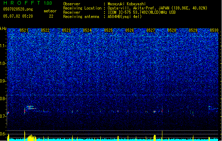Click time marker 0522
This screenshot has height=141, width=222.
[45, 30]
